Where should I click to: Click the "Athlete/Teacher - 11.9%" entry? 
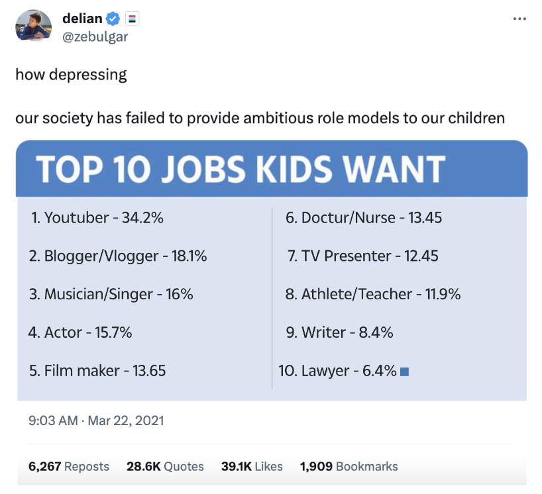[x=373, y=294]
